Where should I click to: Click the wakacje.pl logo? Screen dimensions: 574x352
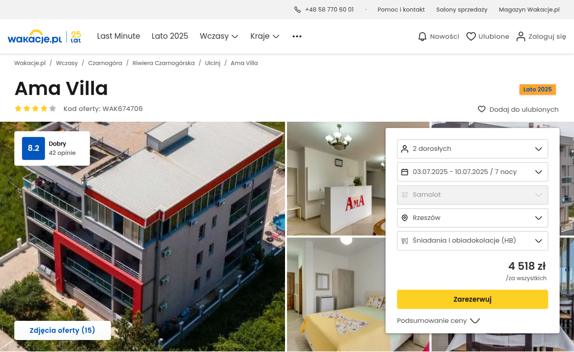click(x=44, y=36)
